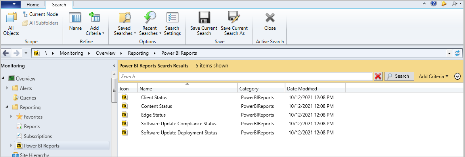465x157 pixels.
Task: Select Software Update Compliance Status report
Action: [178, 123]
